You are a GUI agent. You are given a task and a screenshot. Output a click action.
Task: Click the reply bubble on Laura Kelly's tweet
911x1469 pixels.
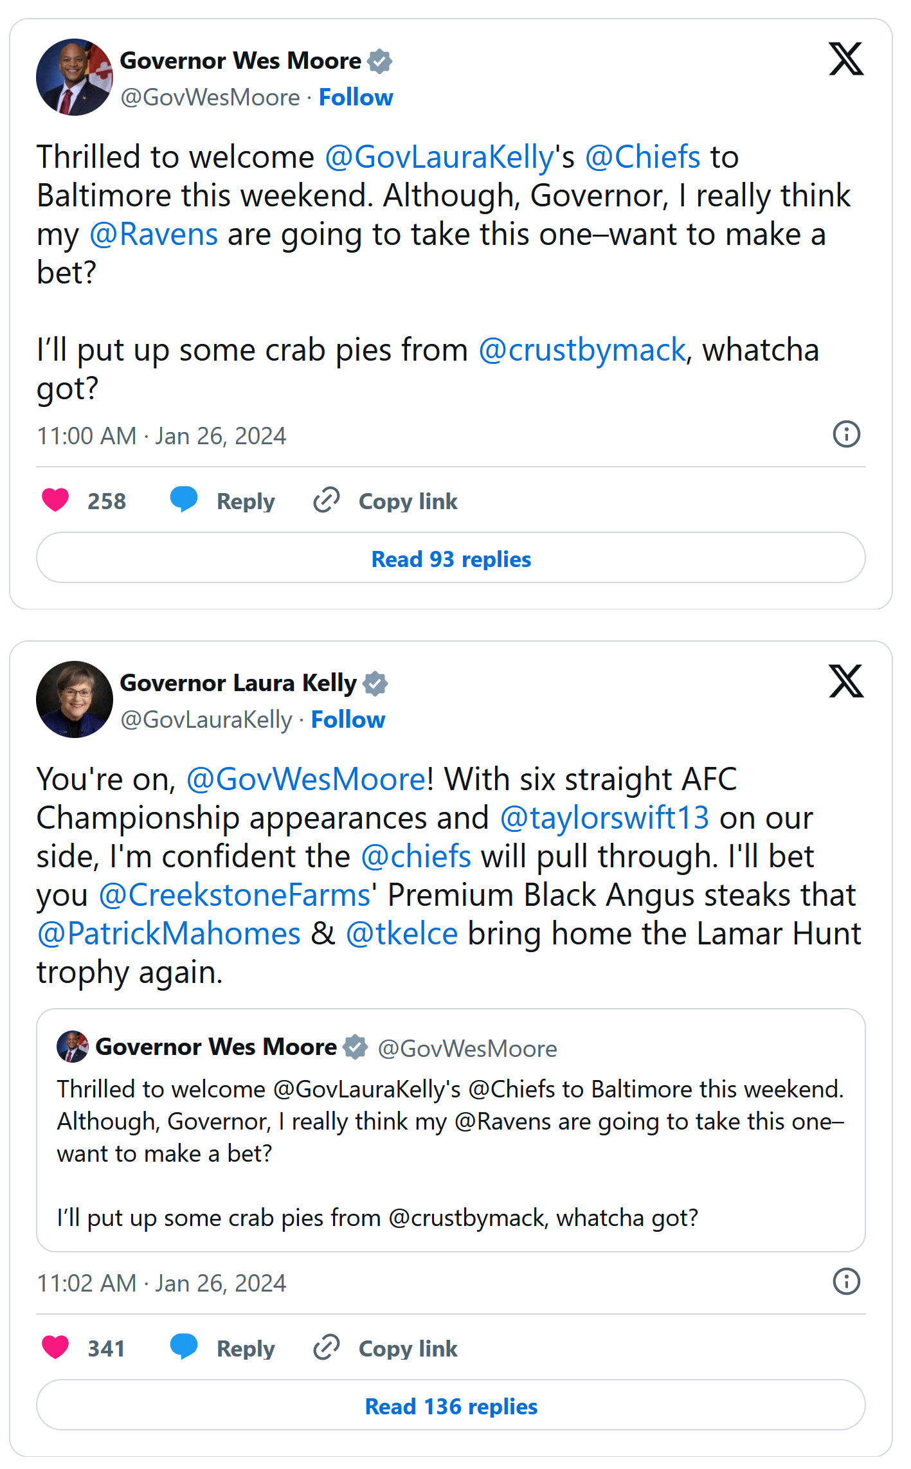pos(184,1347)
